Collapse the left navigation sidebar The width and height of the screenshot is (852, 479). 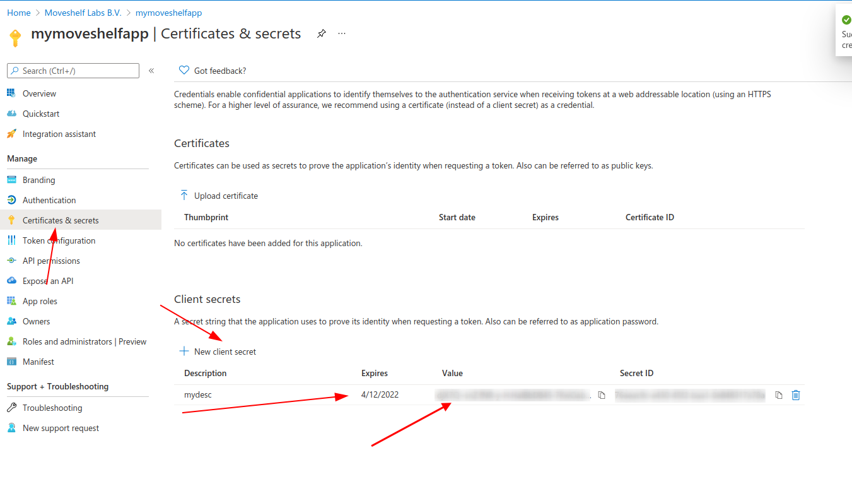coord(151,71)
